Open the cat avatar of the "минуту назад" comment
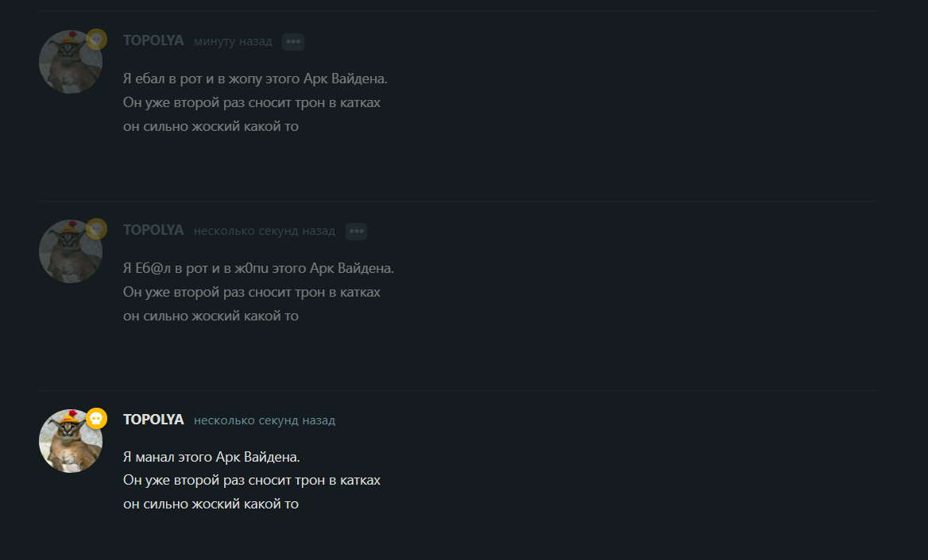 point(71,62)
